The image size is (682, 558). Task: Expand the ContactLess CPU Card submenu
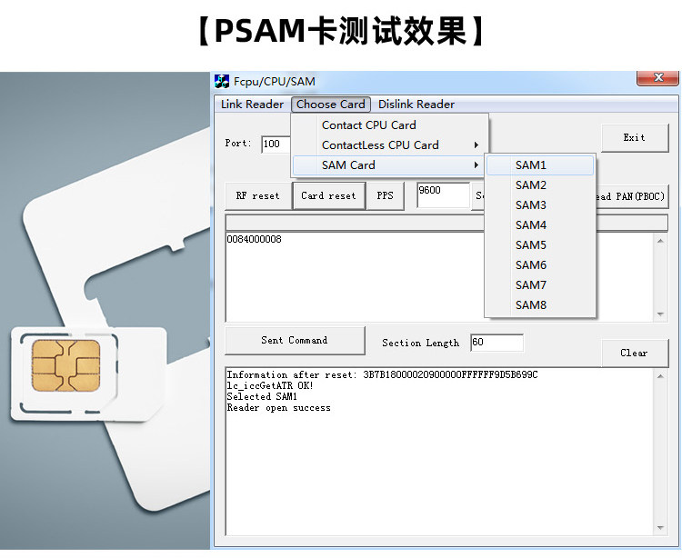click(390, 145)
